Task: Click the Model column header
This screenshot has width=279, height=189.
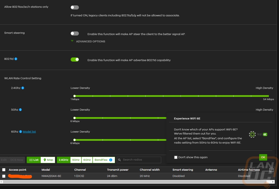Action: pos(46,170)
